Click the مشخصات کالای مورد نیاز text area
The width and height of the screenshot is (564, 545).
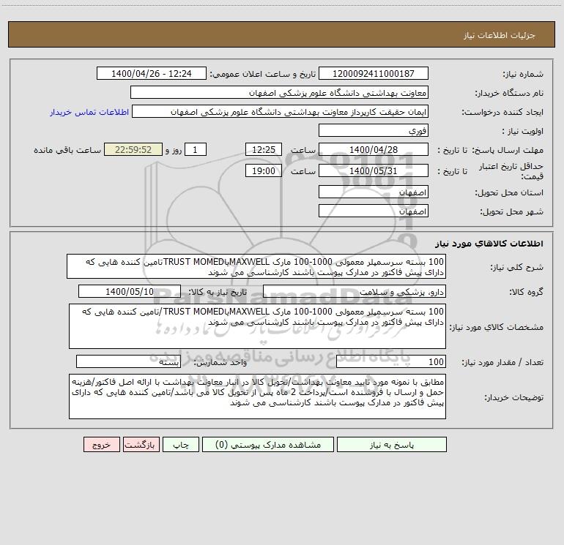(x=257, y=326)
